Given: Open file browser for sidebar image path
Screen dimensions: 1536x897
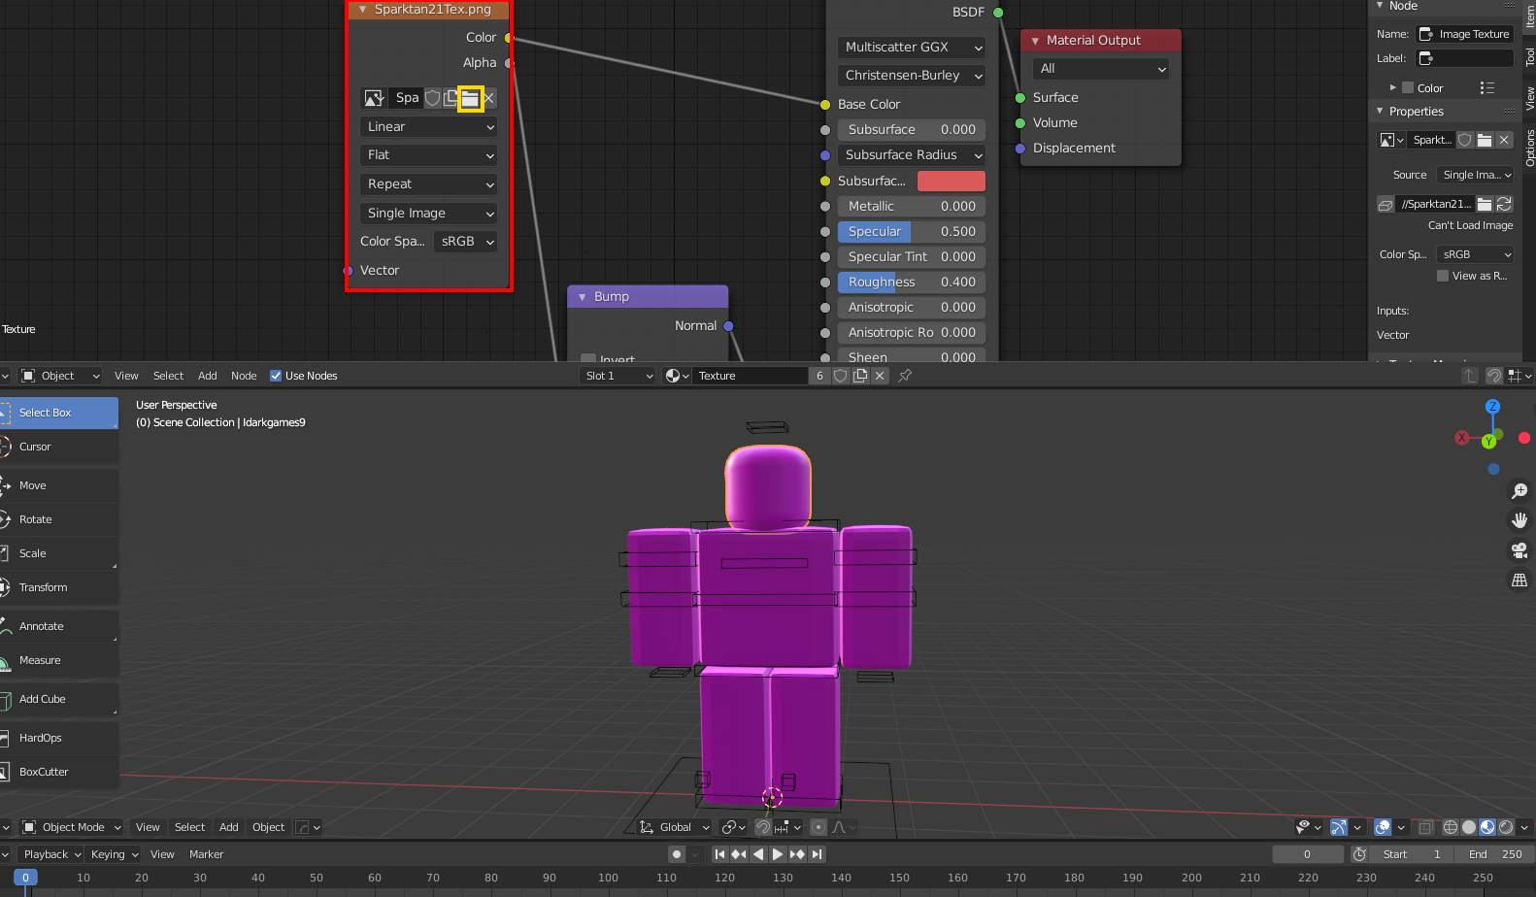Looking at the screenshot, I should (x=1485, y=204).
